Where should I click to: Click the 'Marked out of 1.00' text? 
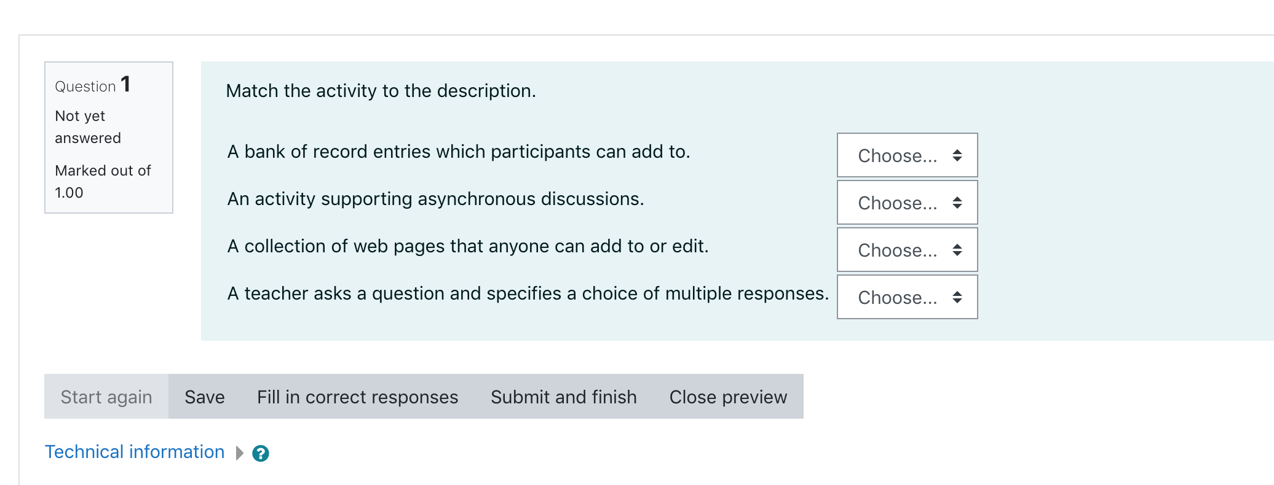click(x=103, y=181)
